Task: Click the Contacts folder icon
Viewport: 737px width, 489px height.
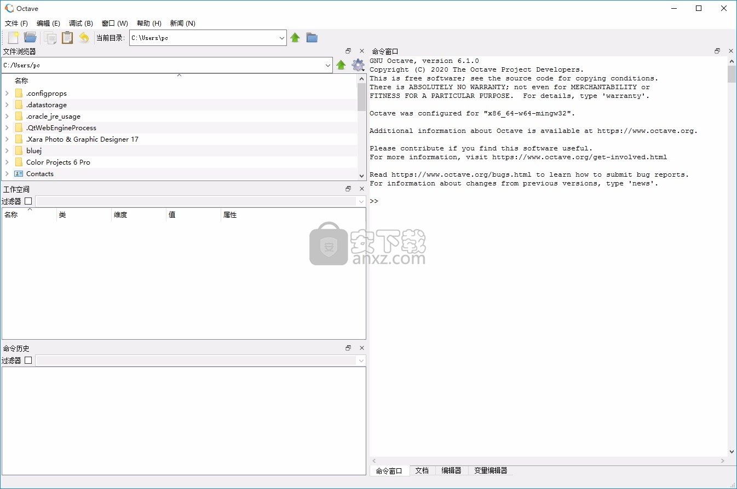Action: pyautogui.click(x=19, y=173)
